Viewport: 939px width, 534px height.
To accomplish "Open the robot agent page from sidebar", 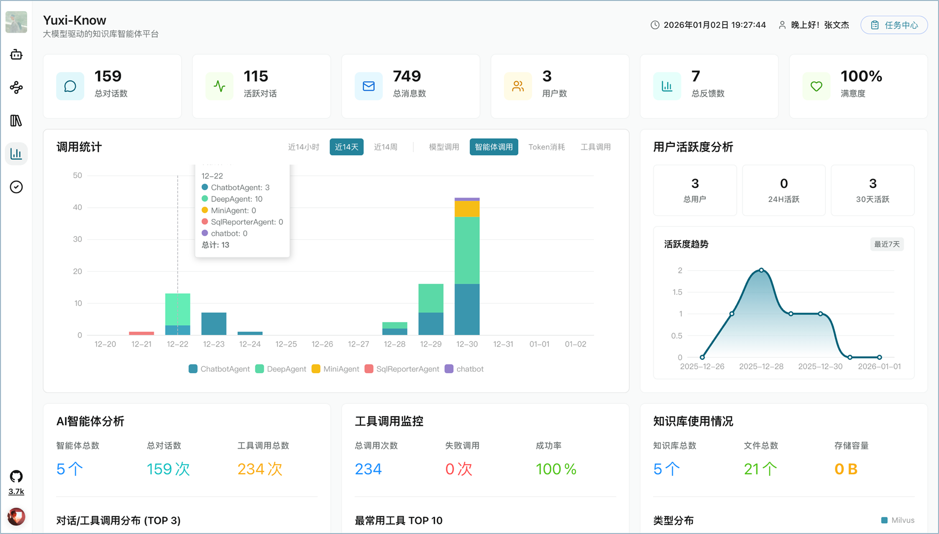I will point(16,54).
